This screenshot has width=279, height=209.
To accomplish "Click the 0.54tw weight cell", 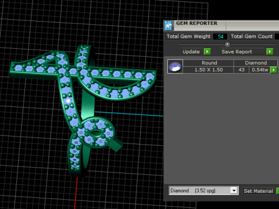I will click(260, 70).
